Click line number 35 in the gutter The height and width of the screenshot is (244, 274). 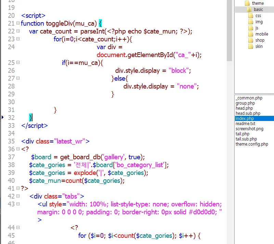(11, 141)
